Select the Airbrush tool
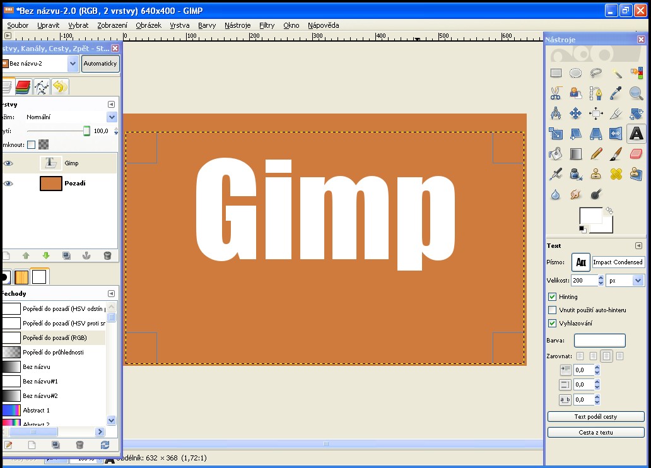The image size is (651, 468). (x=556, y=173)
